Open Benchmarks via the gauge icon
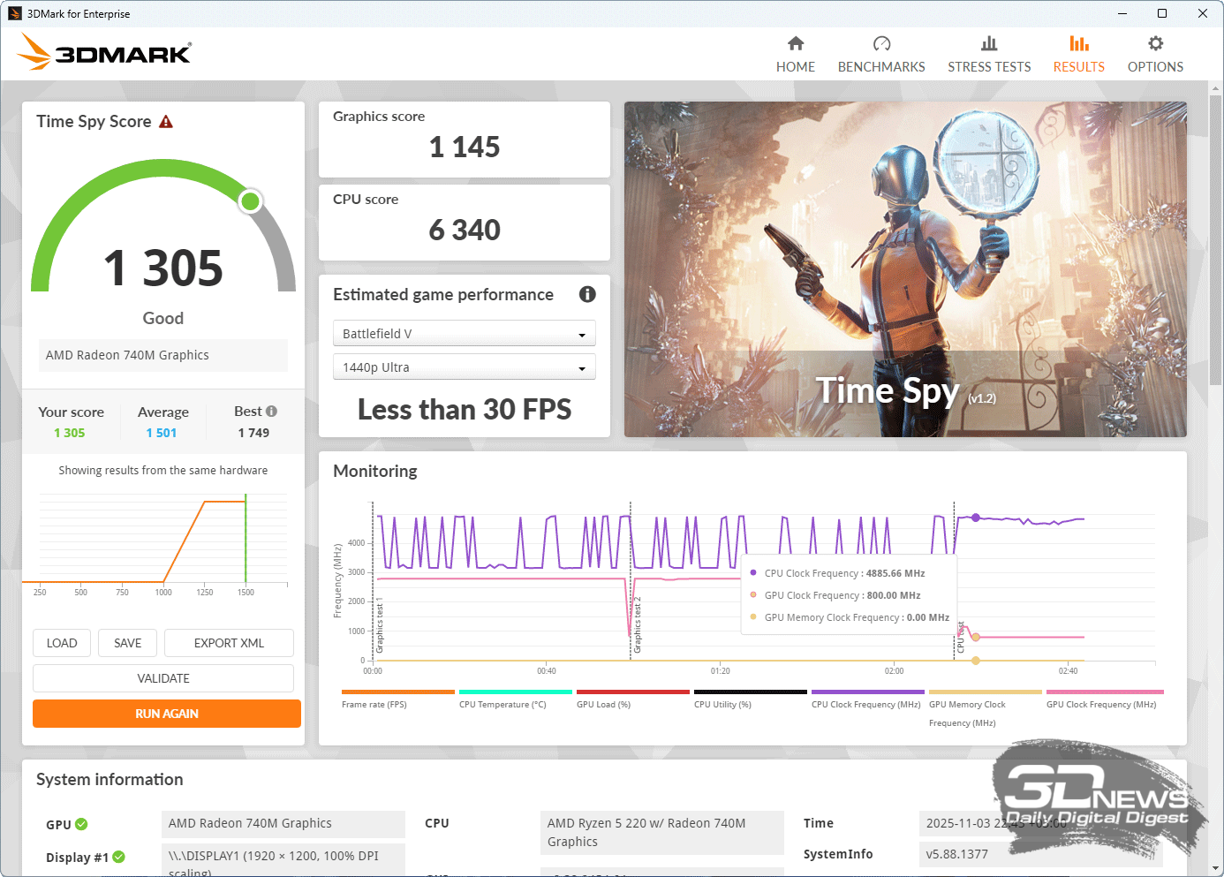Viewport: 1224px width, 877px height. point(880,44)
